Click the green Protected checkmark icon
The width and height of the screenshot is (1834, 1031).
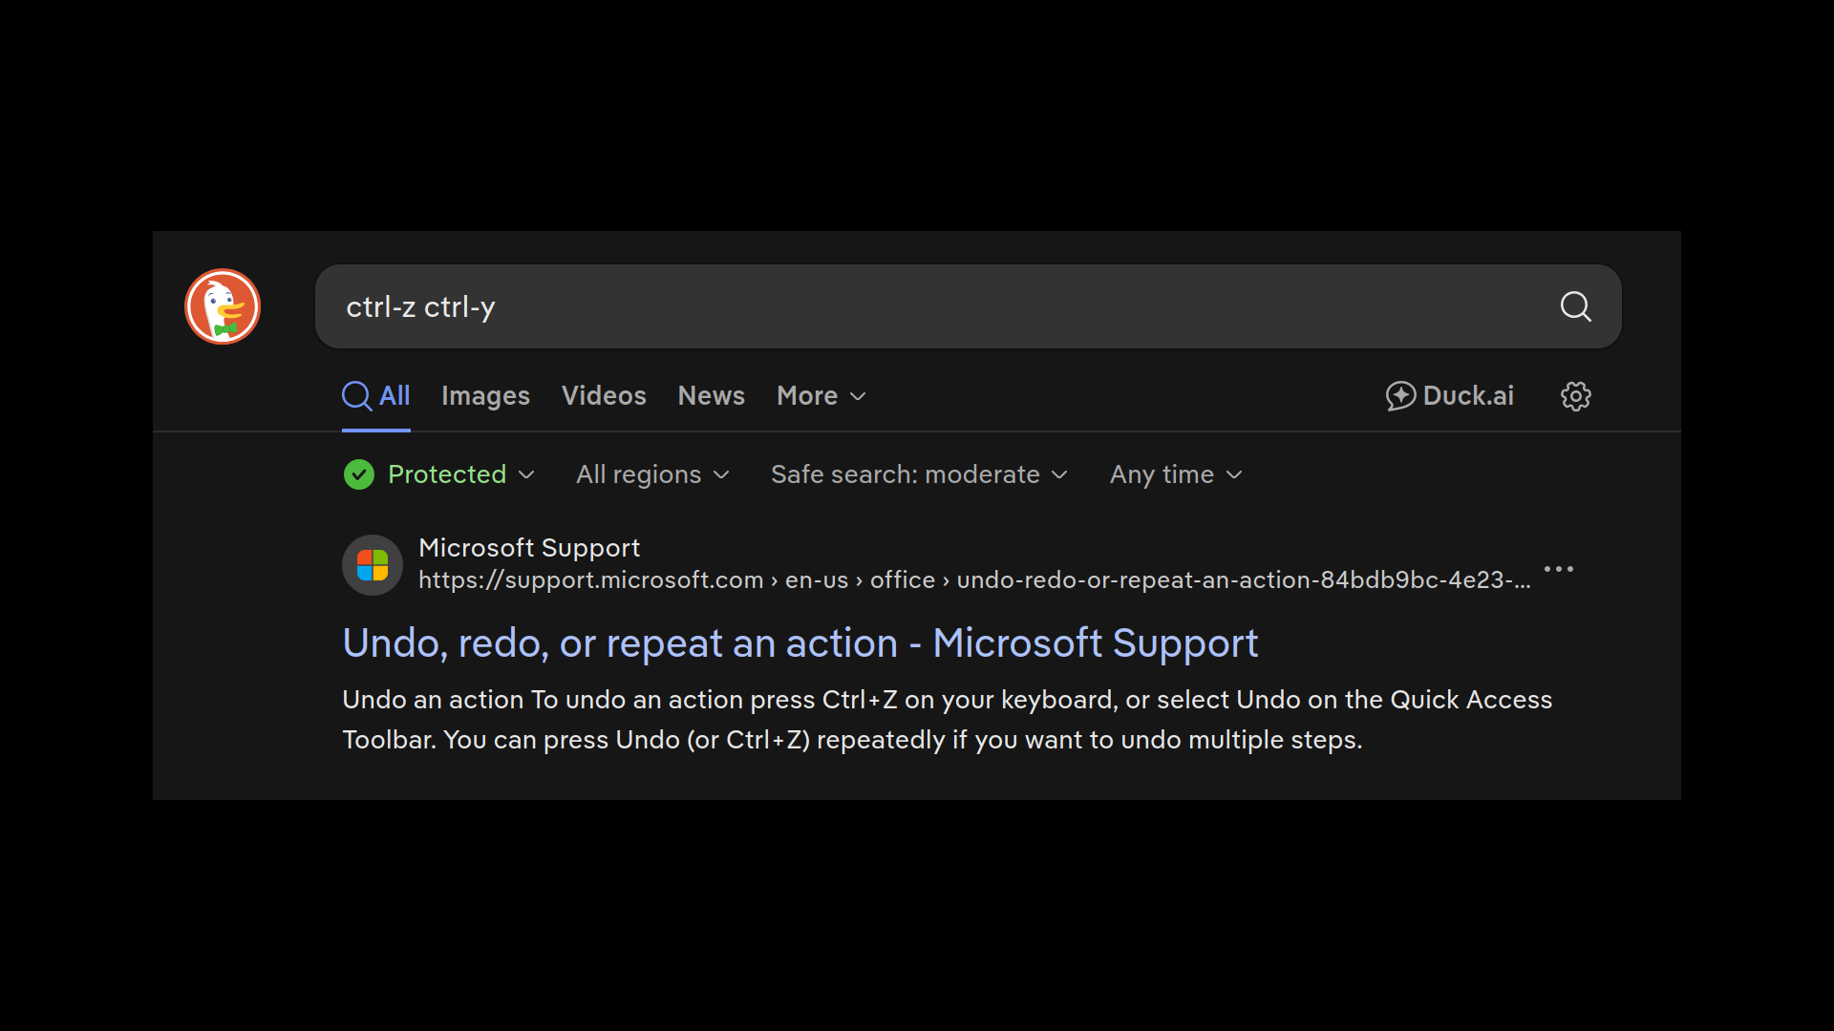point(359,474)
